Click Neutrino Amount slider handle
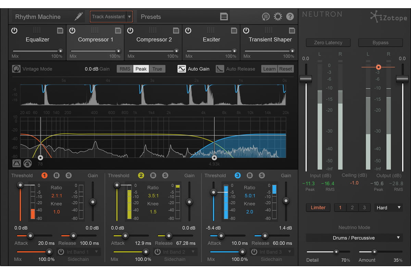411x274 pixels. point(375,252)
